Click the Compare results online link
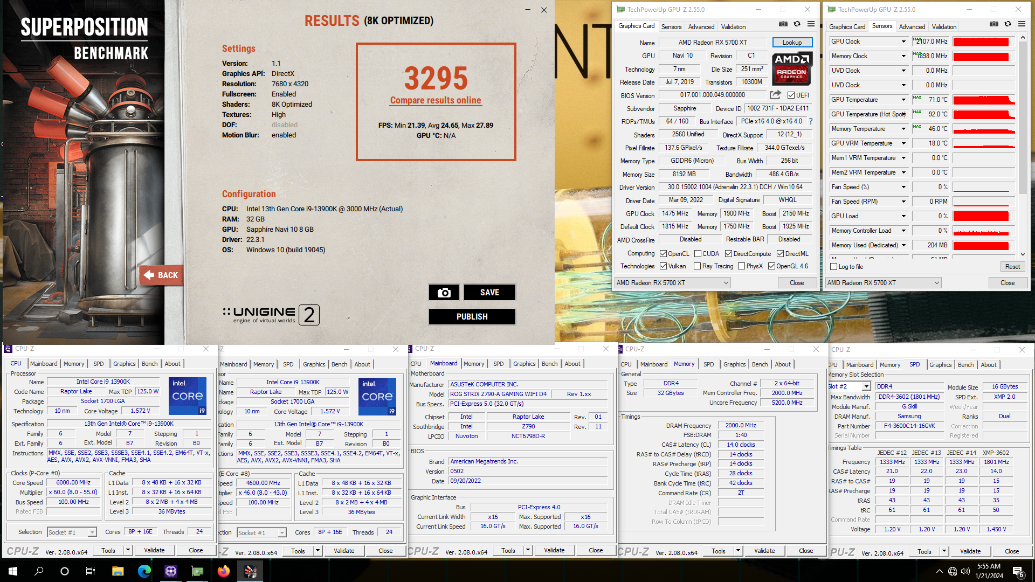 pos(436,100)
